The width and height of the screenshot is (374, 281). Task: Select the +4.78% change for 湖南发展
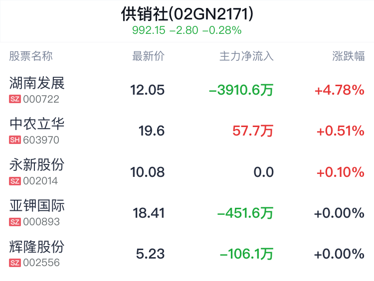340,90
